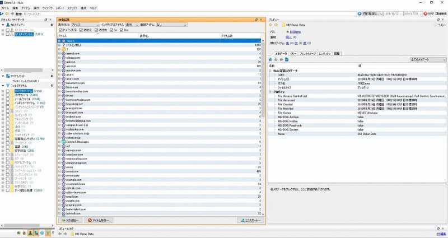Viewport: 448px width, 238px height.
Task: Open the date range type dropdown
Action: (x=372, y=13)
